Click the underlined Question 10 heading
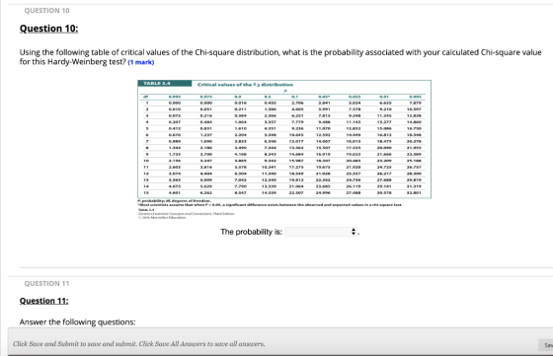553x356 pixels. 48,29
